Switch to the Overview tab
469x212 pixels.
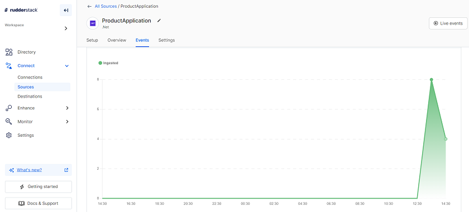click(117, 40)
